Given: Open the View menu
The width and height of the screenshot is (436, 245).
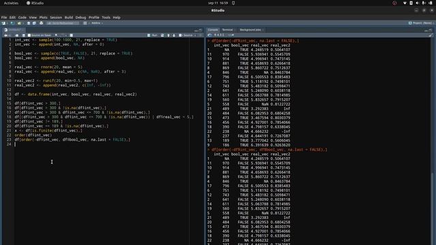Looking at the screenshot, I should pyautogui.click(x=33, y=17).
